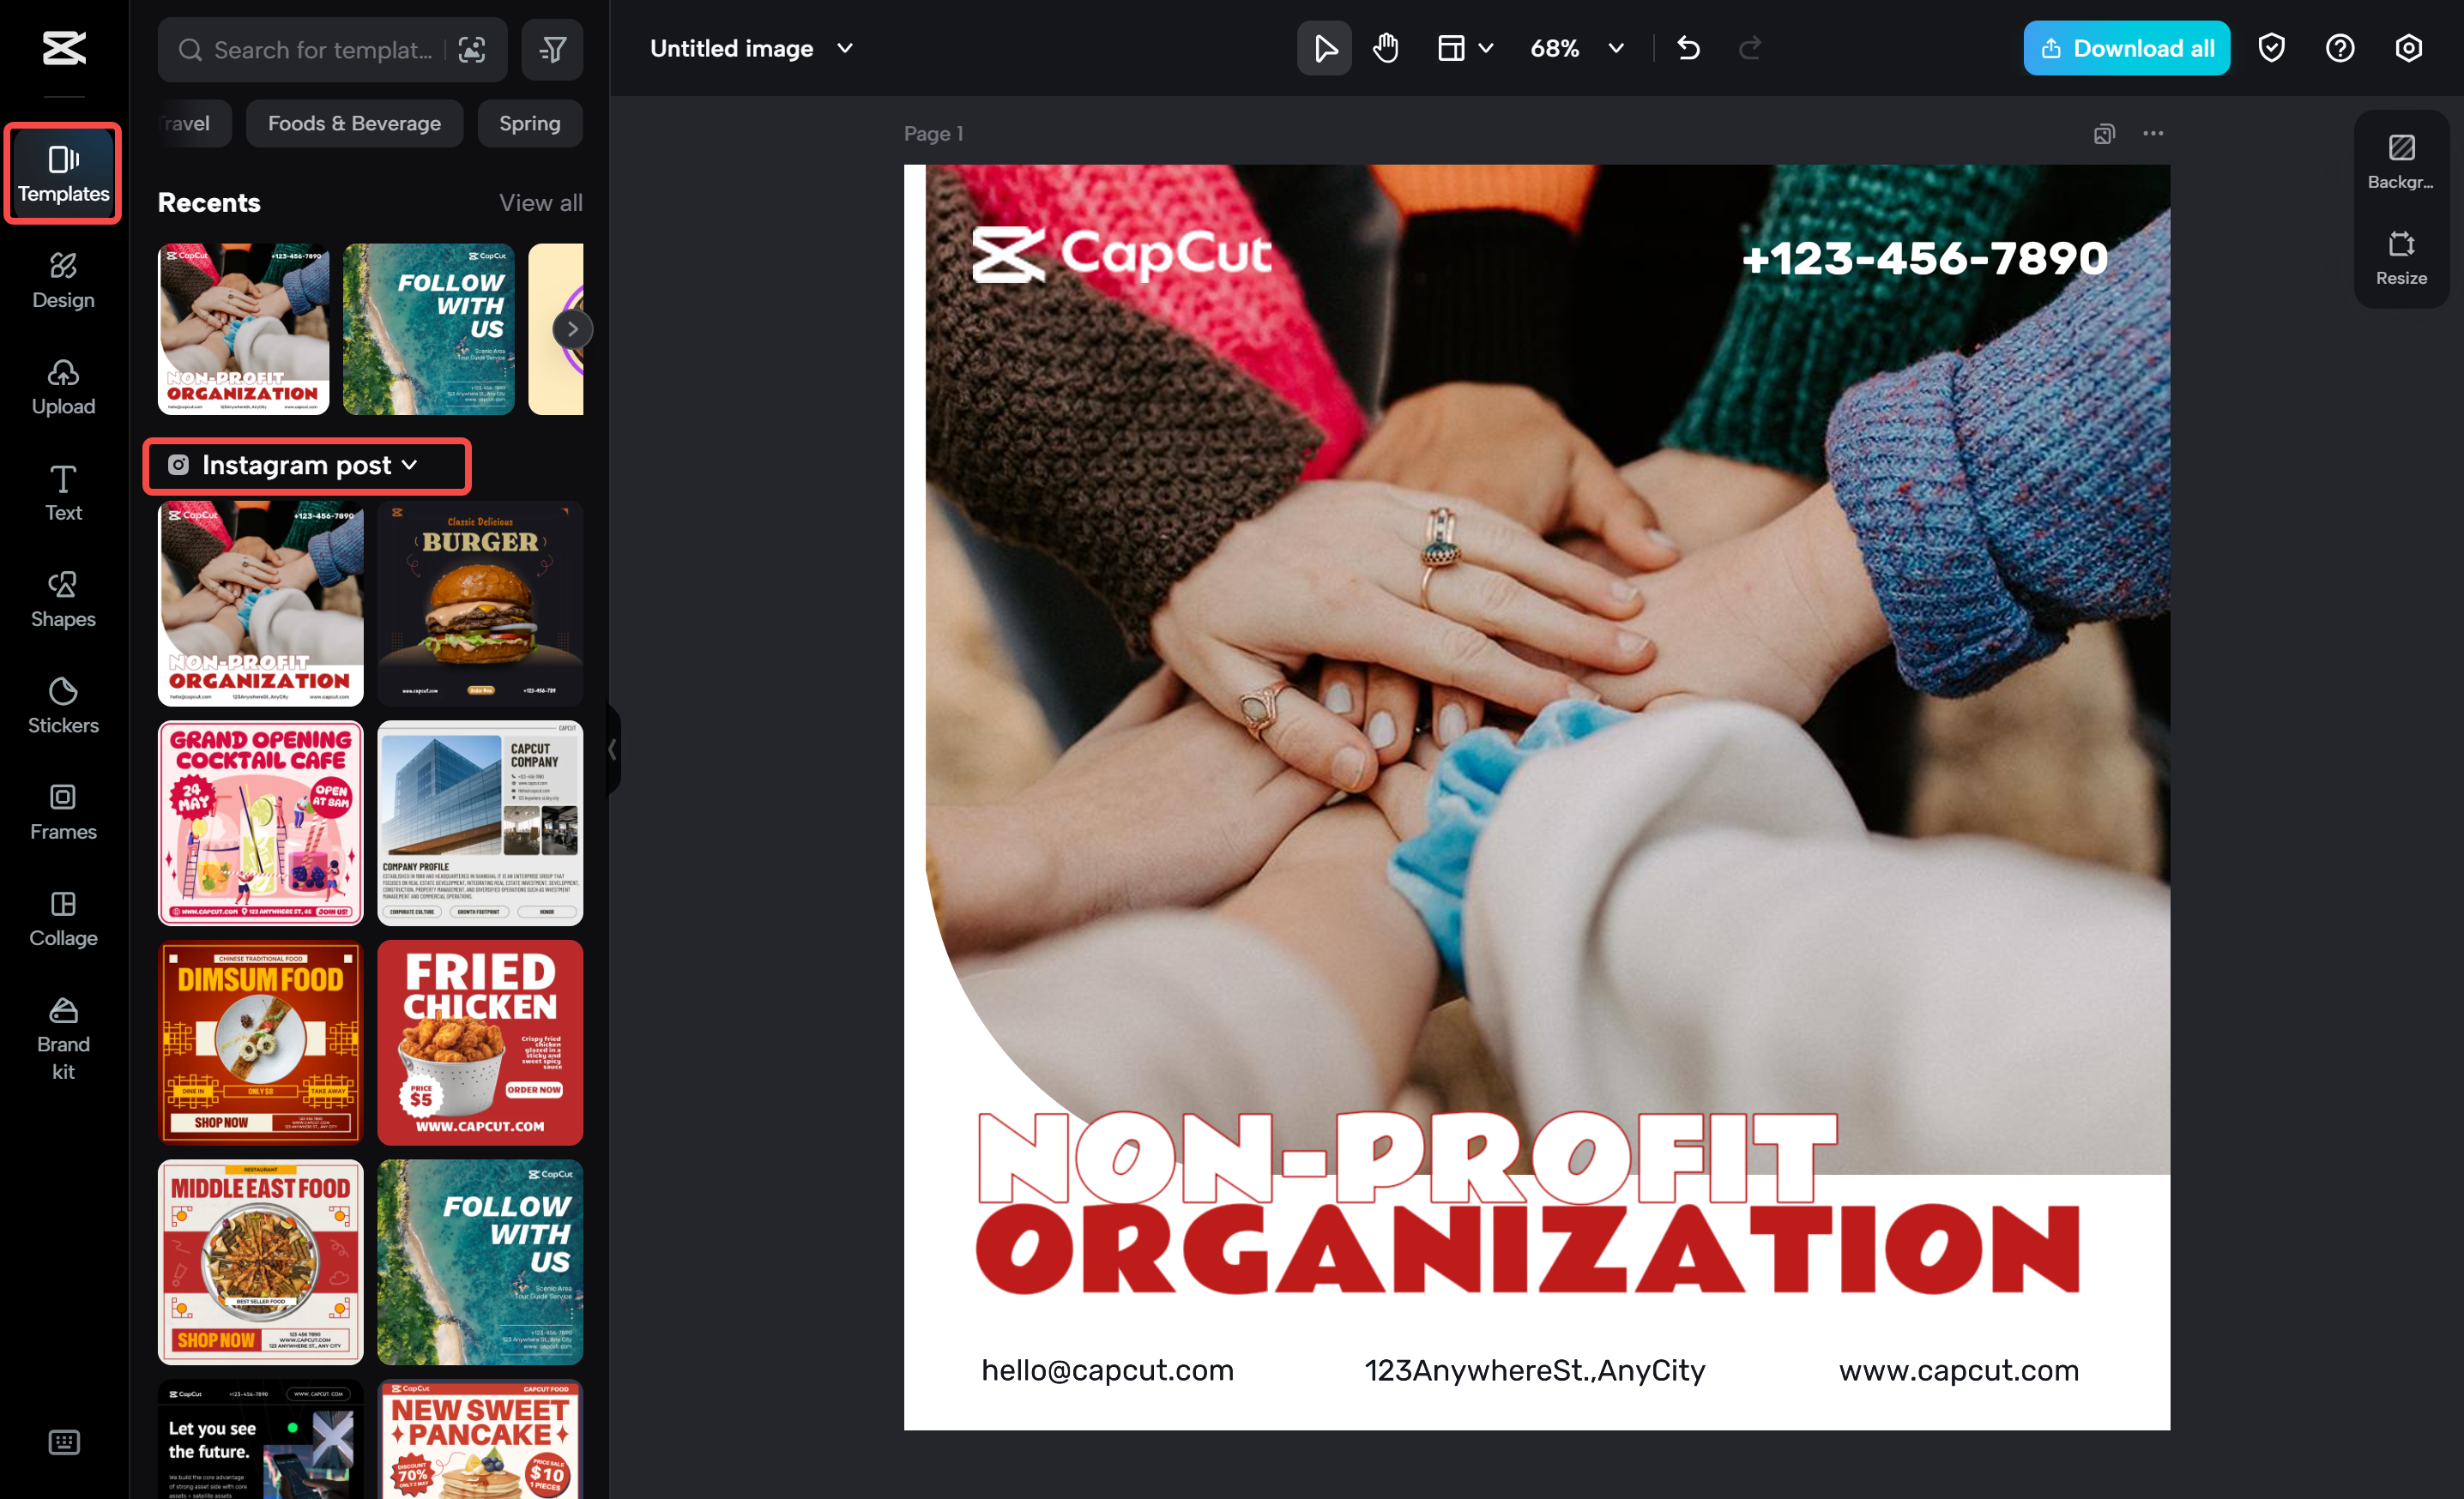The width and height of the screenshot is (2464, 1499).
Task: Open the Stickers panel
Action: 63,706
